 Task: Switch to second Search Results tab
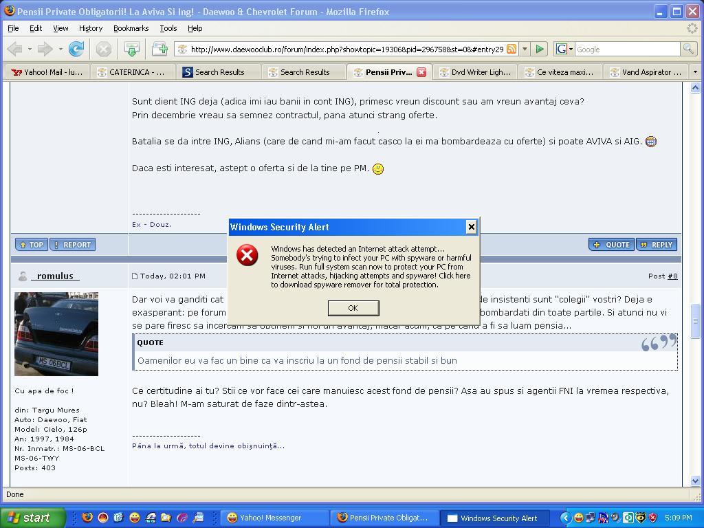pyautogui.click(x=304, y=71)
